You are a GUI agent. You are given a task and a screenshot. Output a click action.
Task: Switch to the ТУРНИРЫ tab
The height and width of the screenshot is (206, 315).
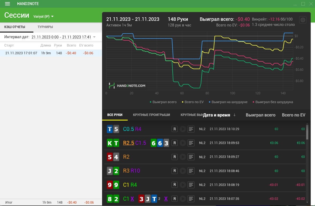click(45, 27)
